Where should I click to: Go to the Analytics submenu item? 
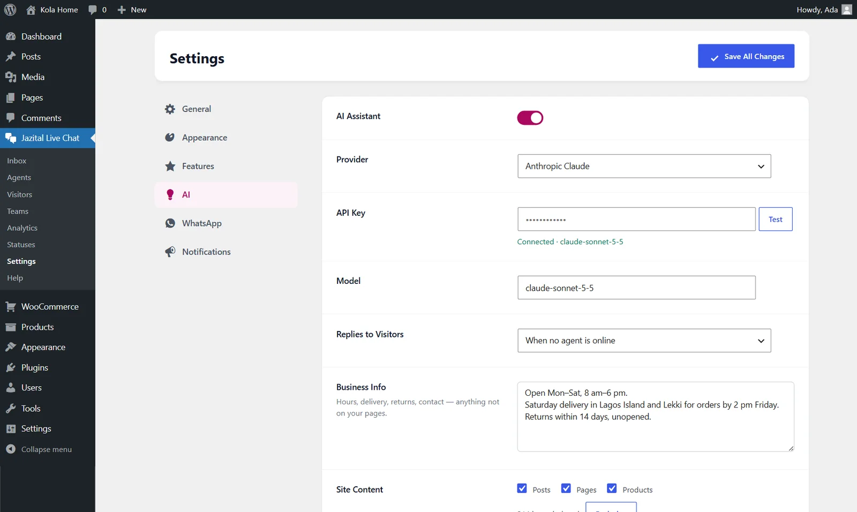[x=22, y=228]
